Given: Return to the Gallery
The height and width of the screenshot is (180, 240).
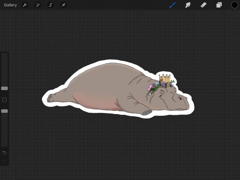Looking at the screenshot, I should pyautogui.click(x=10, y=5).
